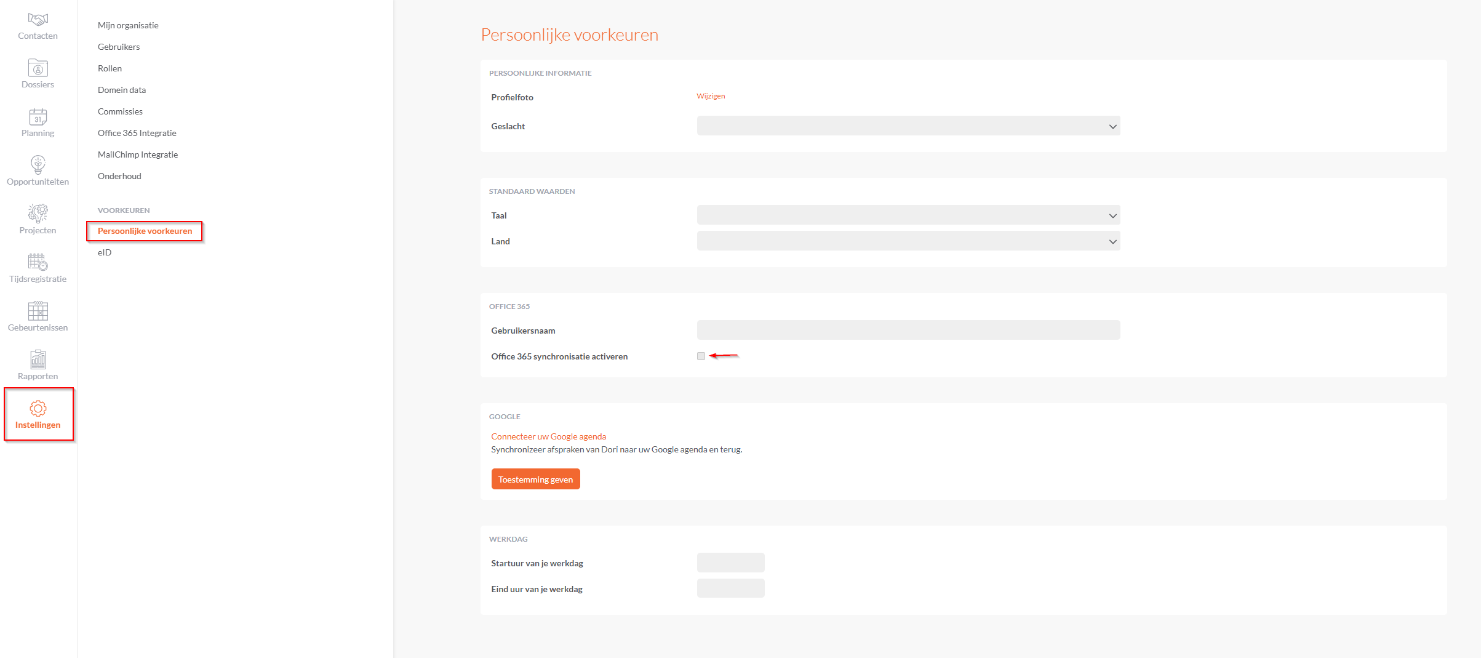
Task: Select MailChimp Integratie menu item
Action: click(x=138, y=154)
